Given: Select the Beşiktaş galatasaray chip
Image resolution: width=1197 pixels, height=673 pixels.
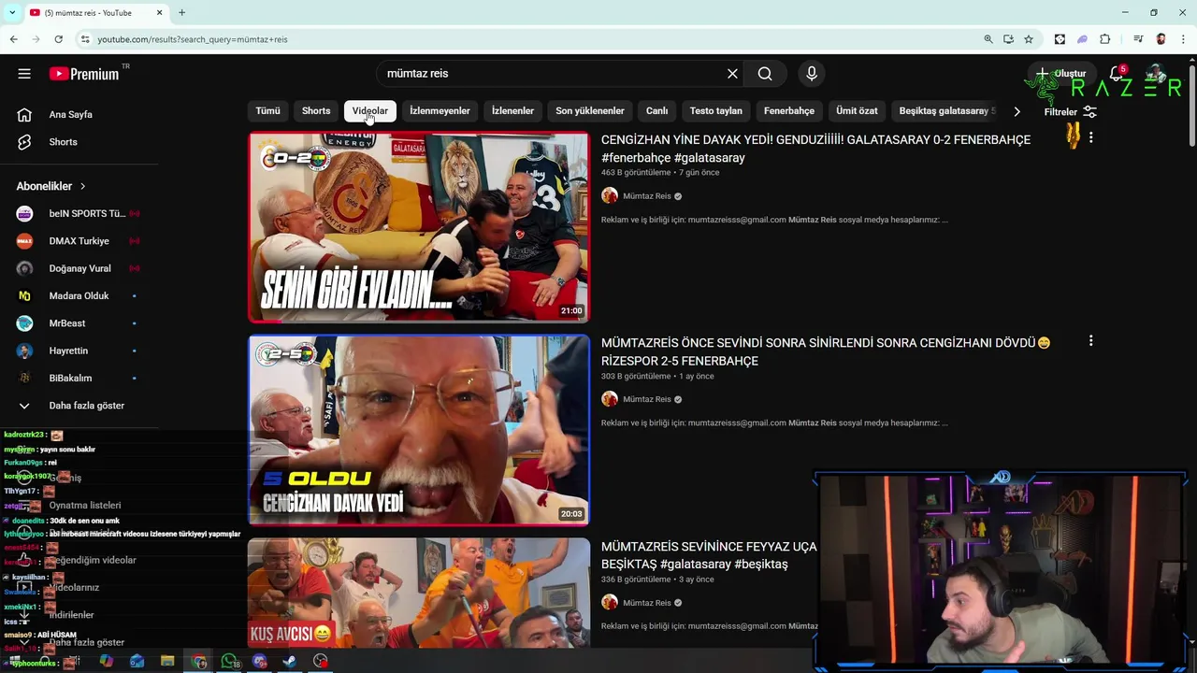Looking at the screenshot, I should pos(945,111).
